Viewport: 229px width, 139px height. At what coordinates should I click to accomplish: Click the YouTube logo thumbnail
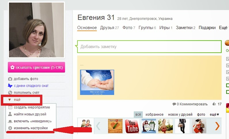coord(132,126)
